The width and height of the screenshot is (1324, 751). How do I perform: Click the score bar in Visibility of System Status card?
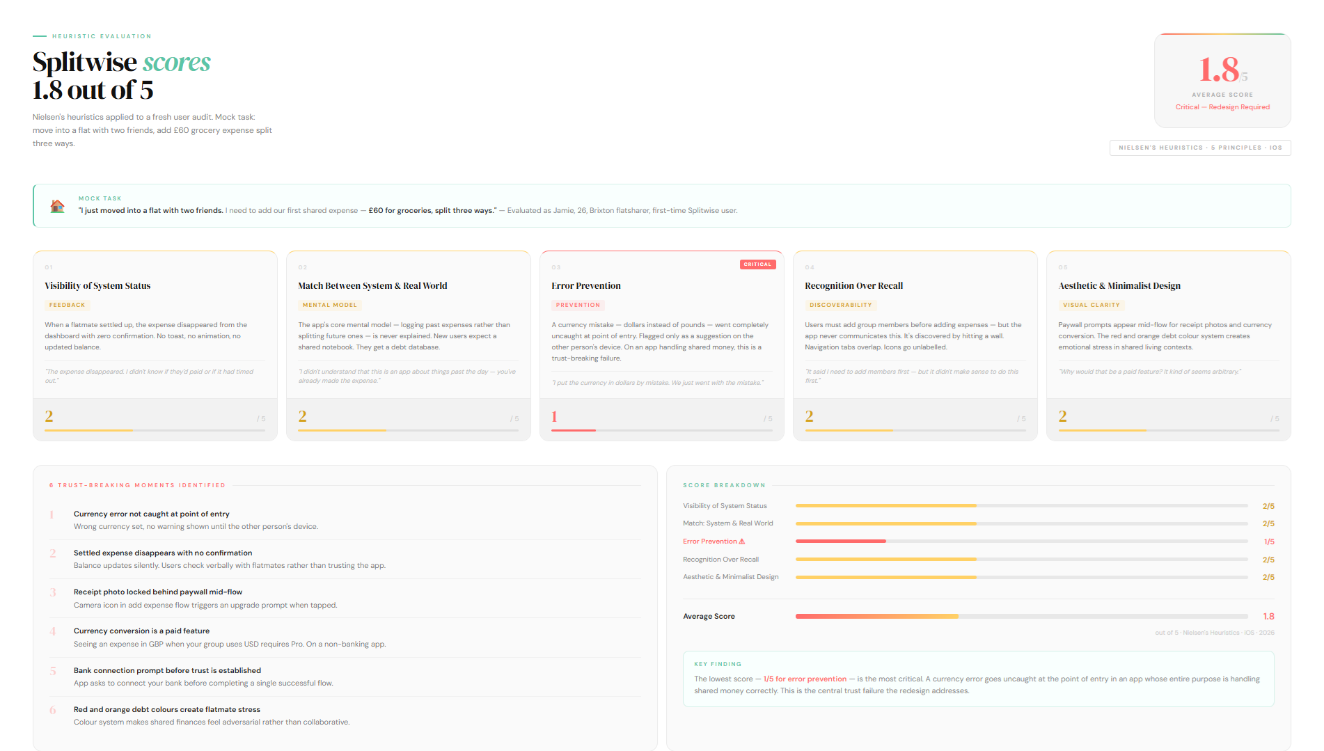155,430
